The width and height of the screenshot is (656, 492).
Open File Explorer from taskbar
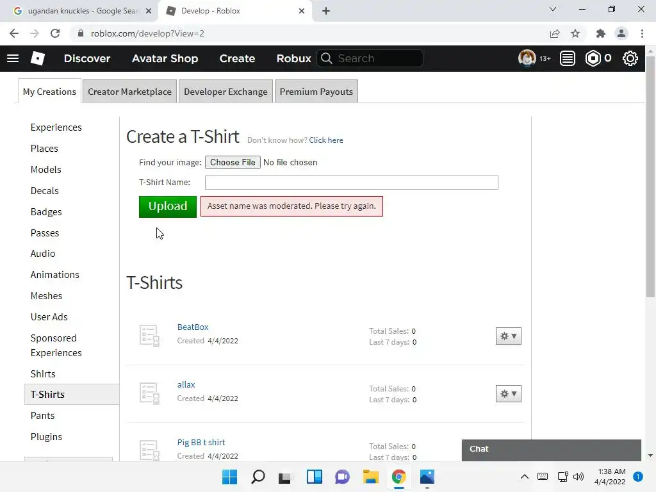tap(371, 477)
